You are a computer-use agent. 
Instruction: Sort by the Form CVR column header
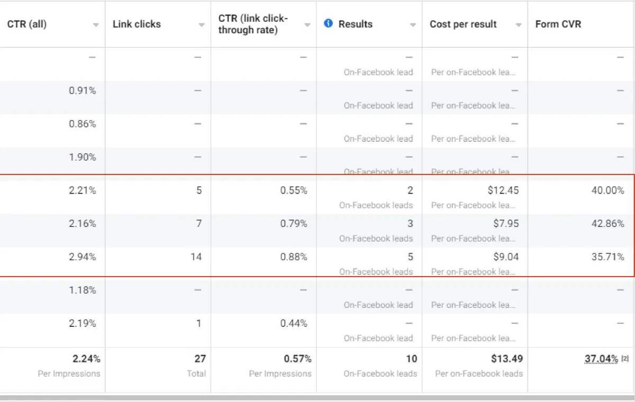[x=558, y=24]
